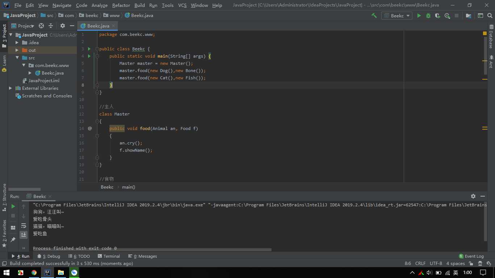Rerun Beekc from the Run panel play icon

point(13,206)
